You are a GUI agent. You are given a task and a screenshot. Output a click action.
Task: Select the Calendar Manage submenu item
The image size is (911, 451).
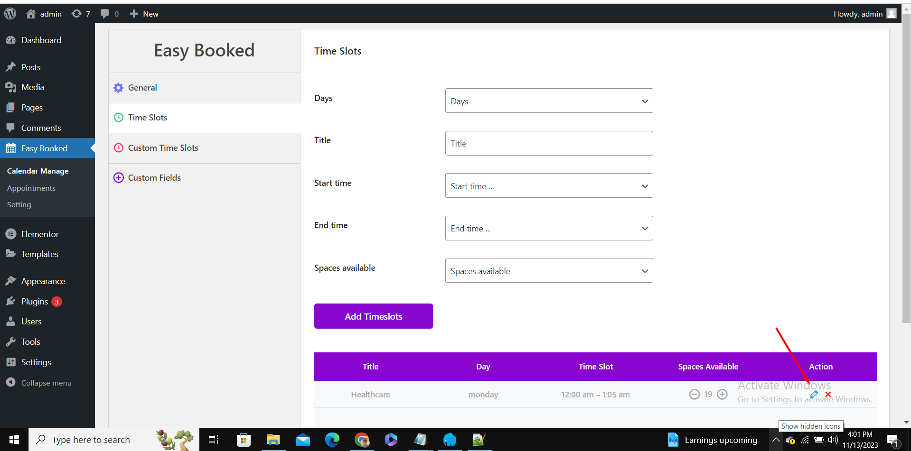point(38,171)
